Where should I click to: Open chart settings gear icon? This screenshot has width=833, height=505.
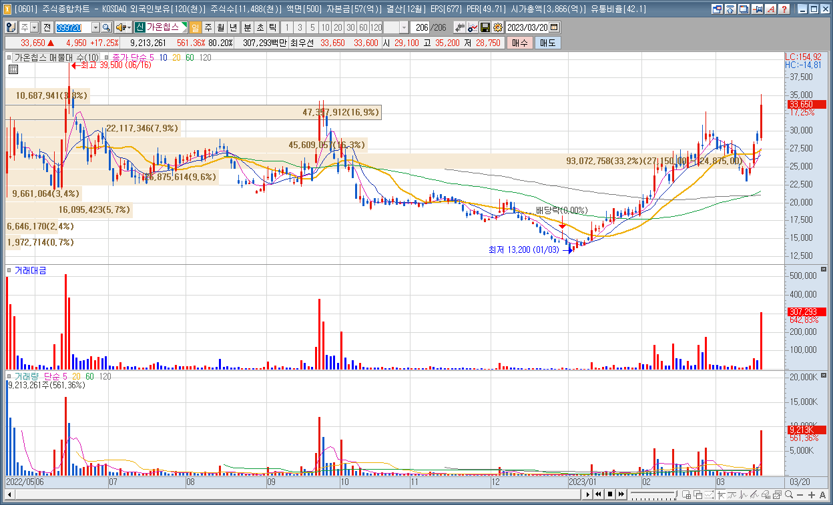tap(497, 27)
